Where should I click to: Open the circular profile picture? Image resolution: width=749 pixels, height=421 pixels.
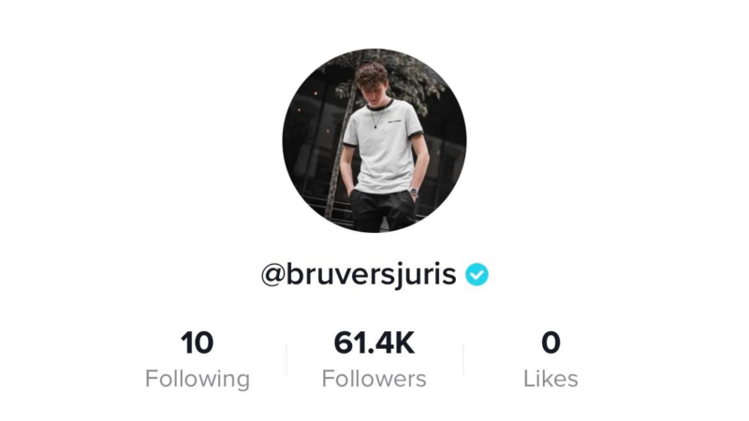click(374, 140)
